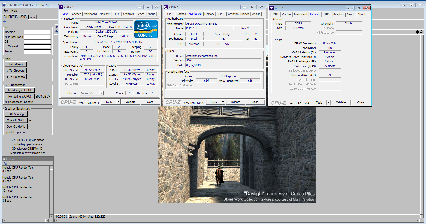This screenshot has height=224, width=426.
Task: Click the Machine input field
Action: click(x=37, y=32)
